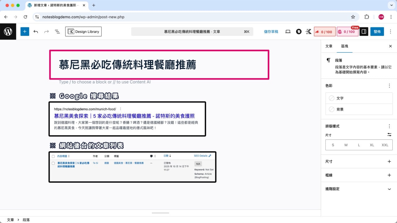
Task: Select size S in 排版樣式
Action: pos(333,145)
